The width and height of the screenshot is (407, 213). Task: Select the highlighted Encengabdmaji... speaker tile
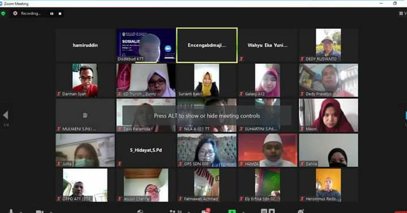tap(207, 45)
